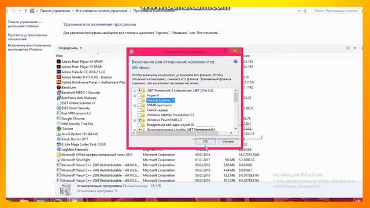This screenshot has height=208, width=370.
Task: Check Windows Identity Foundation 3.5 checkbox
Action: coord(139,115)
